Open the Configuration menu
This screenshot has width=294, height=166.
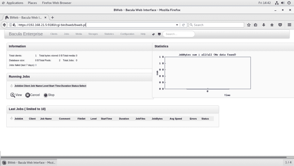tap(127, 34)
